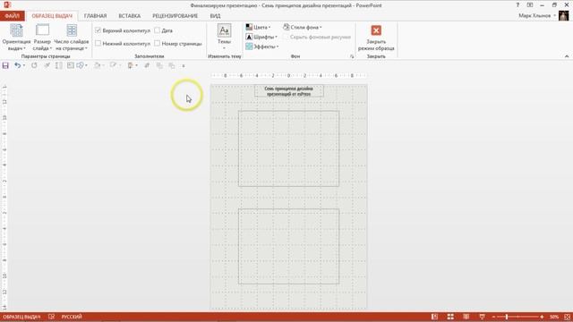573x322 pixels.
Task: Click the Ribbon Display Options icon
Action: point(530,5)
